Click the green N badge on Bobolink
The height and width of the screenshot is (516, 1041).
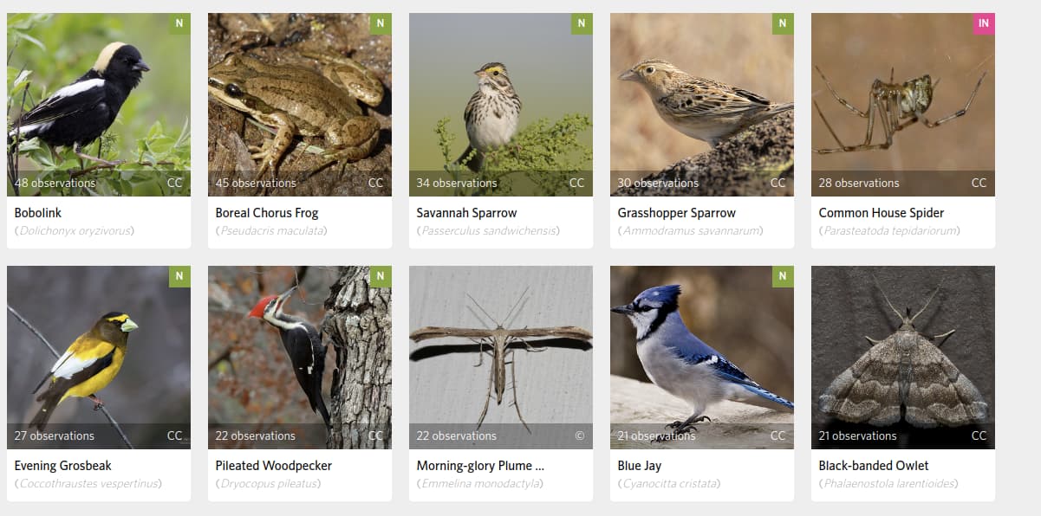(x=179, y=23)
